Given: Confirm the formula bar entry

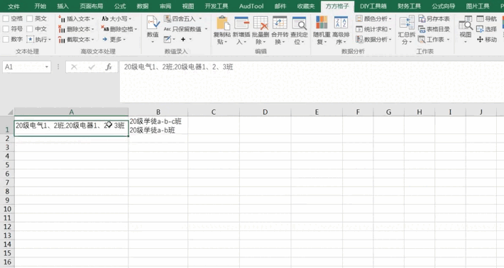Looking at the screenshot, I should (92, 67).
